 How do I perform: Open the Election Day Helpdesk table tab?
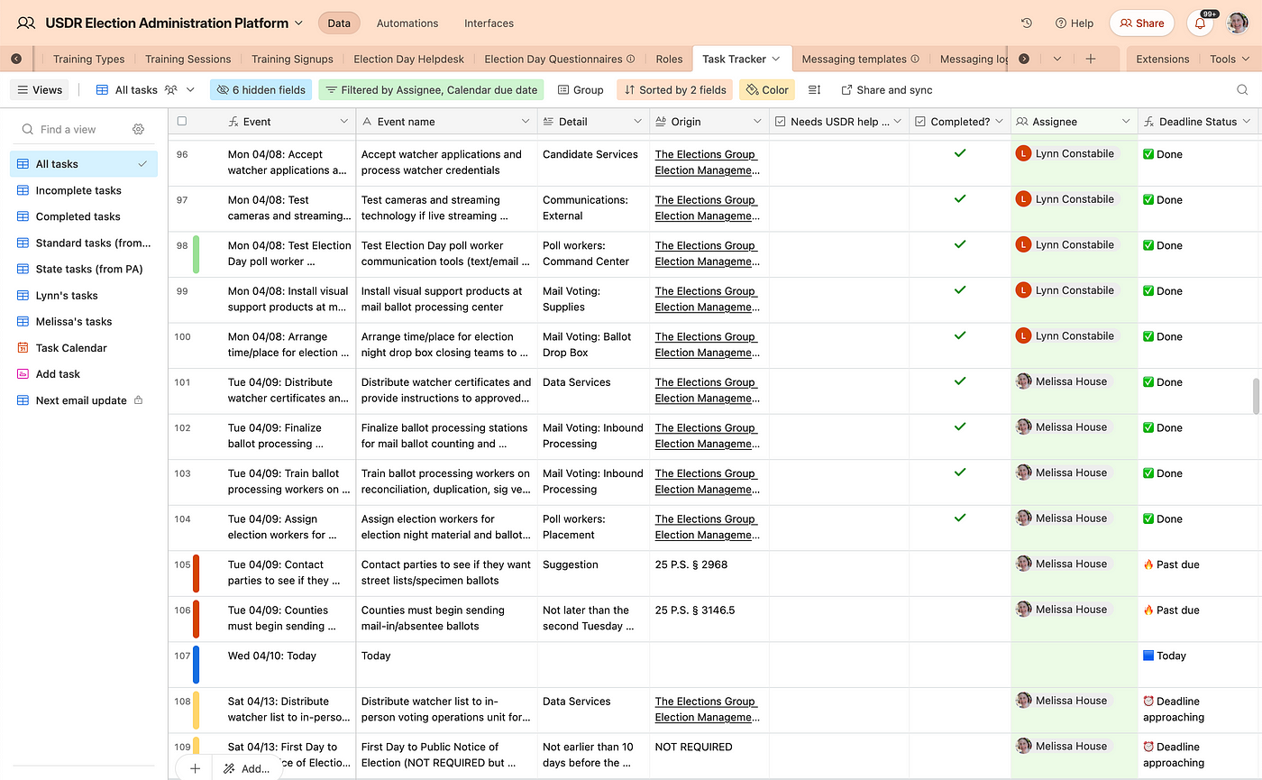[x=408, y=59]
